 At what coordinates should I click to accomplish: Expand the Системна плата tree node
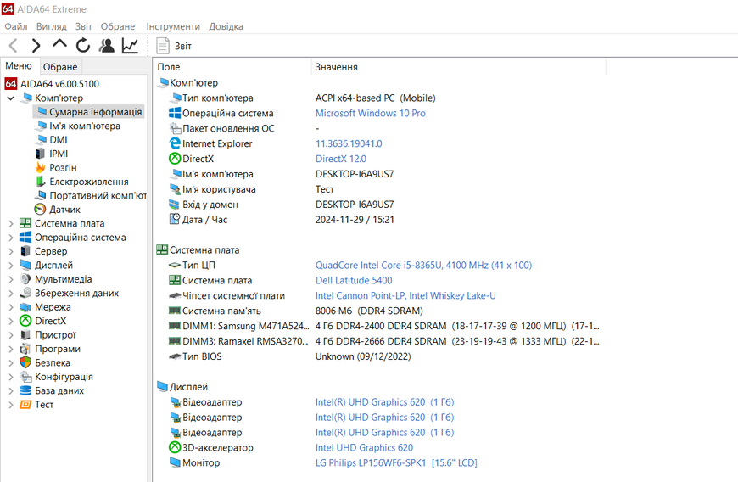click(11, 223)
